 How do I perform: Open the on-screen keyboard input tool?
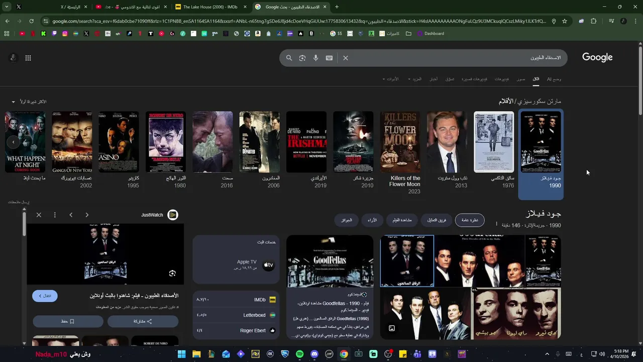(x=329, y=58)
